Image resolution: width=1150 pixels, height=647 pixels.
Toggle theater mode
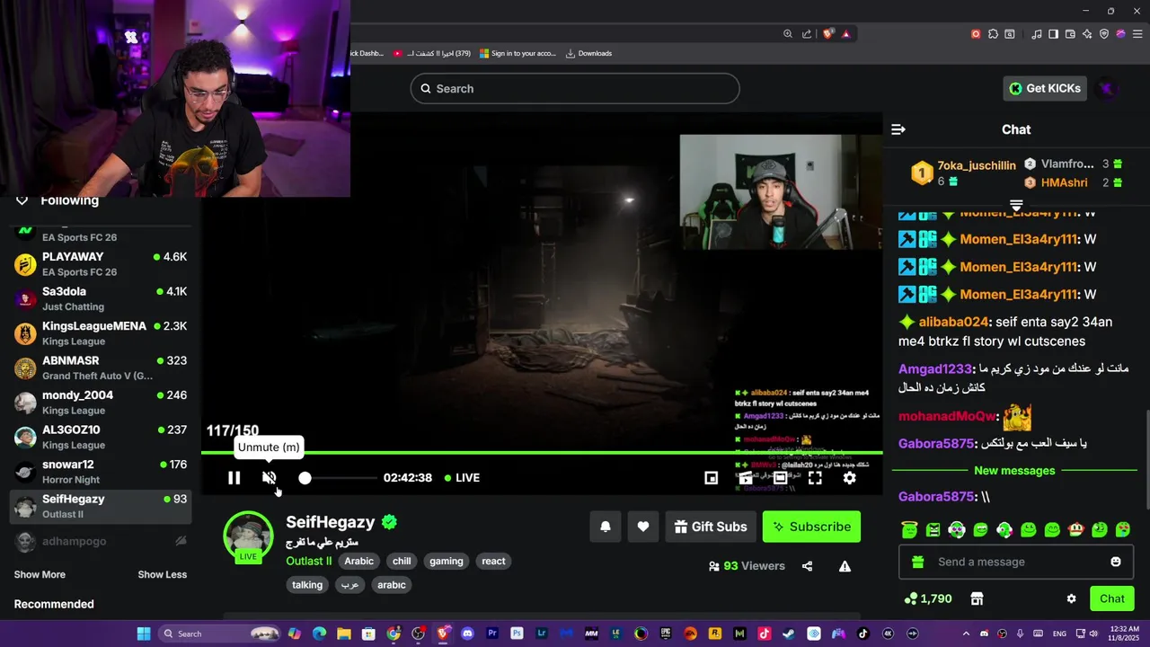(780, 478)
